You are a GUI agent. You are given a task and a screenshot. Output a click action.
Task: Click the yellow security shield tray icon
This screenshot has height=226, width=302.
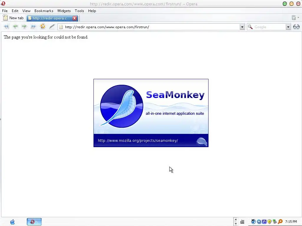tap(270, 222)
